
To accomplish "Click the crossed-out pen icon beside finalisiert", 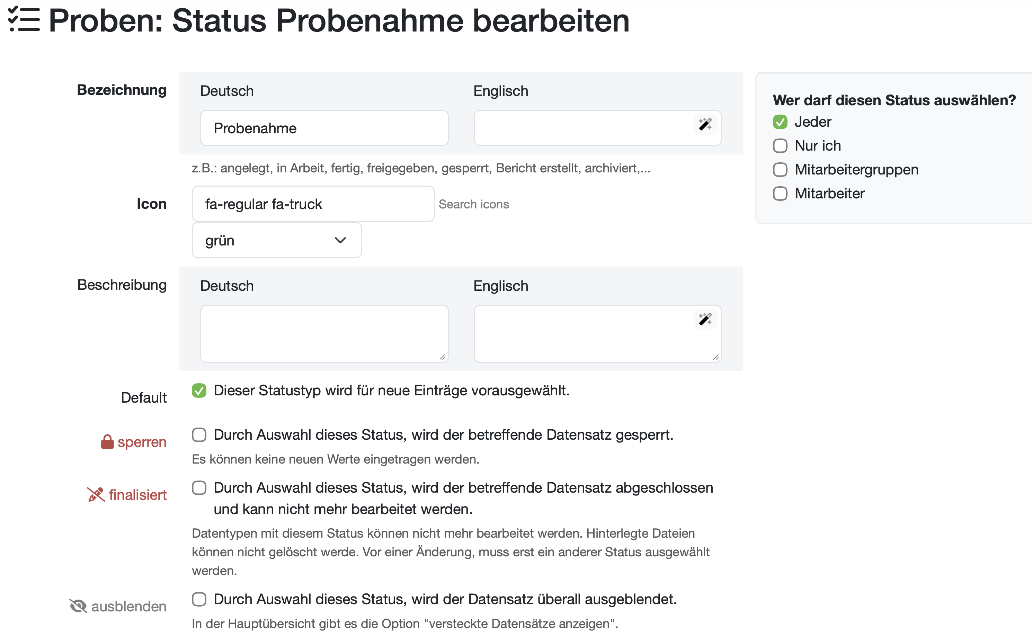I will click(96, 495).
